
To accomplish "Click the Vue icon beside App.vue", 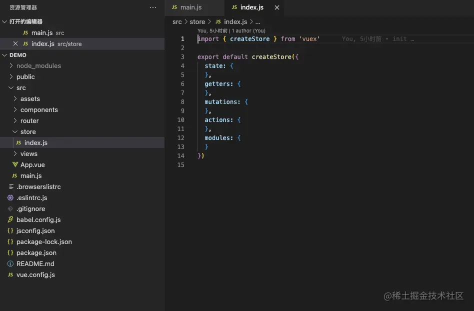I will coord(15,164).
